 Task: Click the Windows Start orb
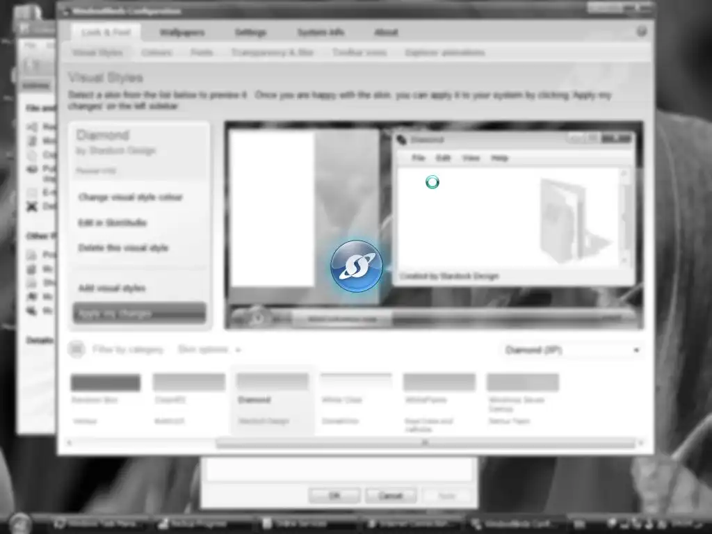coord(19,524)
